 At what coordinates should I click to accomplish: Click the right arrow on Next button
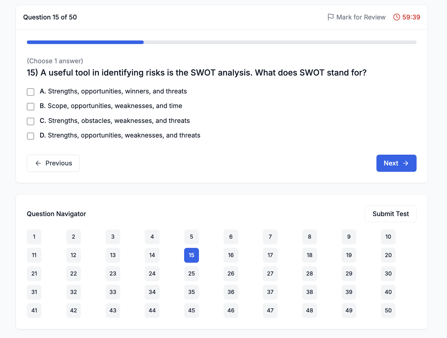(x=406, y=163)
